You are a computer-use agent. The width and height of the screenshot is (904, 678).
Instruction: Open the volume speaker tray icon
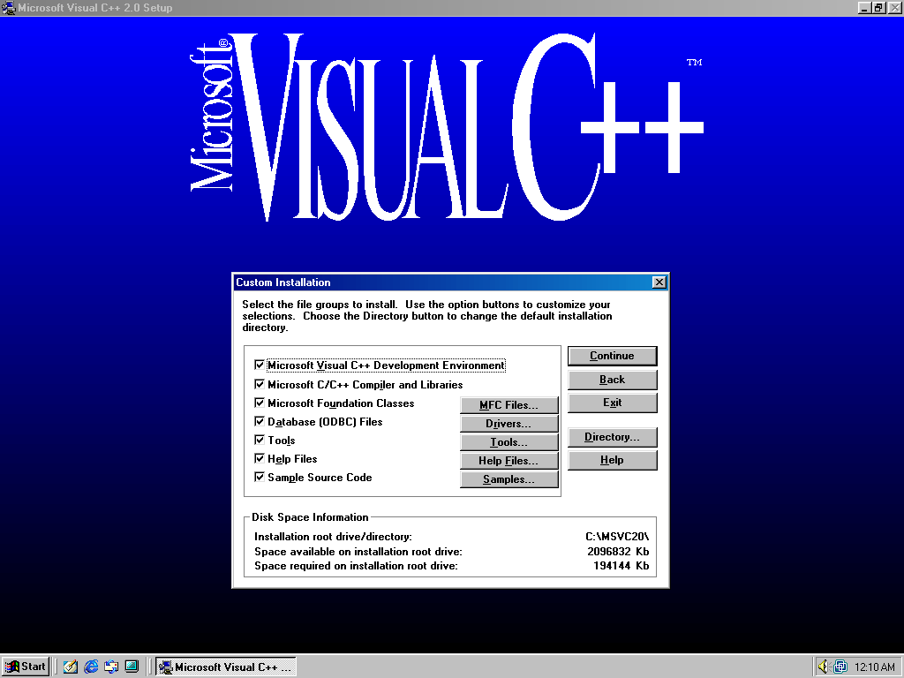(824, 667)
